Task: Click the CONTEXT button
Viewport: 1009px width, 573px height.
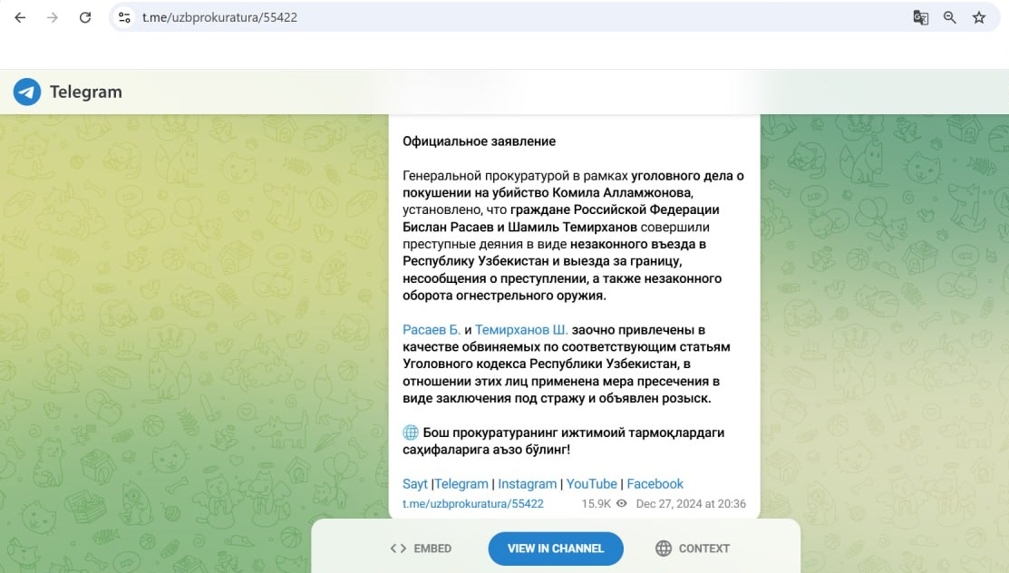Action: 692,549
